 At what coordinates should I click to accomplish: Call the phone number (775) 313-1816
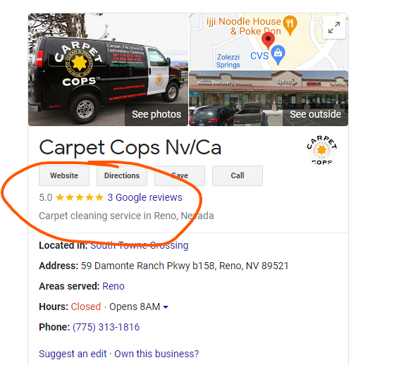click(106, 327)
